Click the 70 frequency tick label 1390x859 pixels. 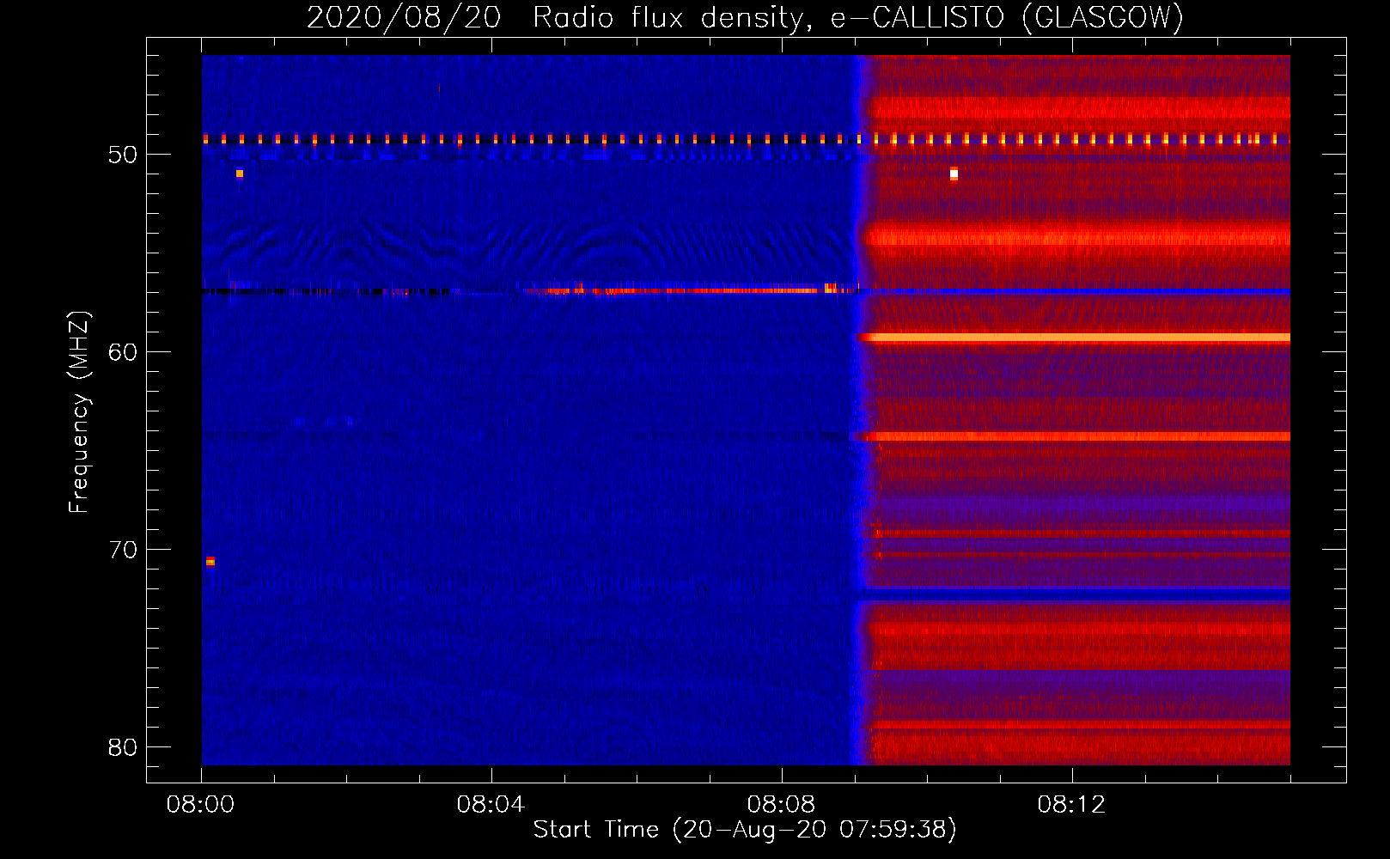click(x=123, y=550)
